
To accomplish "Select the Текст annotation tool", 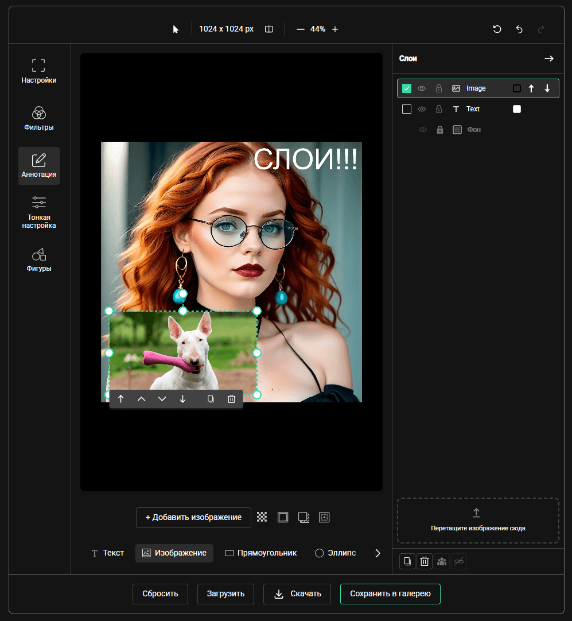I will pos(108,553).
